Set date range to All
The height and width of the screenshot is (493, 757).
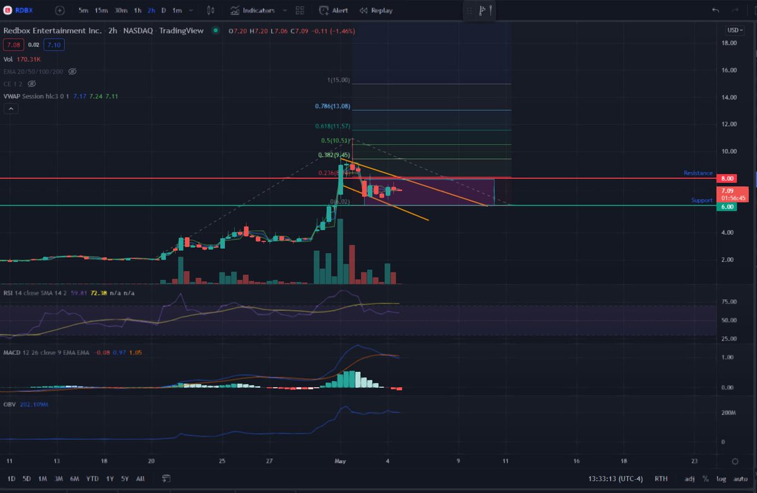140,479
